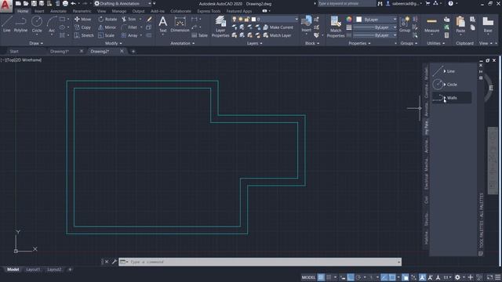Toggle snap mode in status bar

pyautogui.click(x=329, y=277)
